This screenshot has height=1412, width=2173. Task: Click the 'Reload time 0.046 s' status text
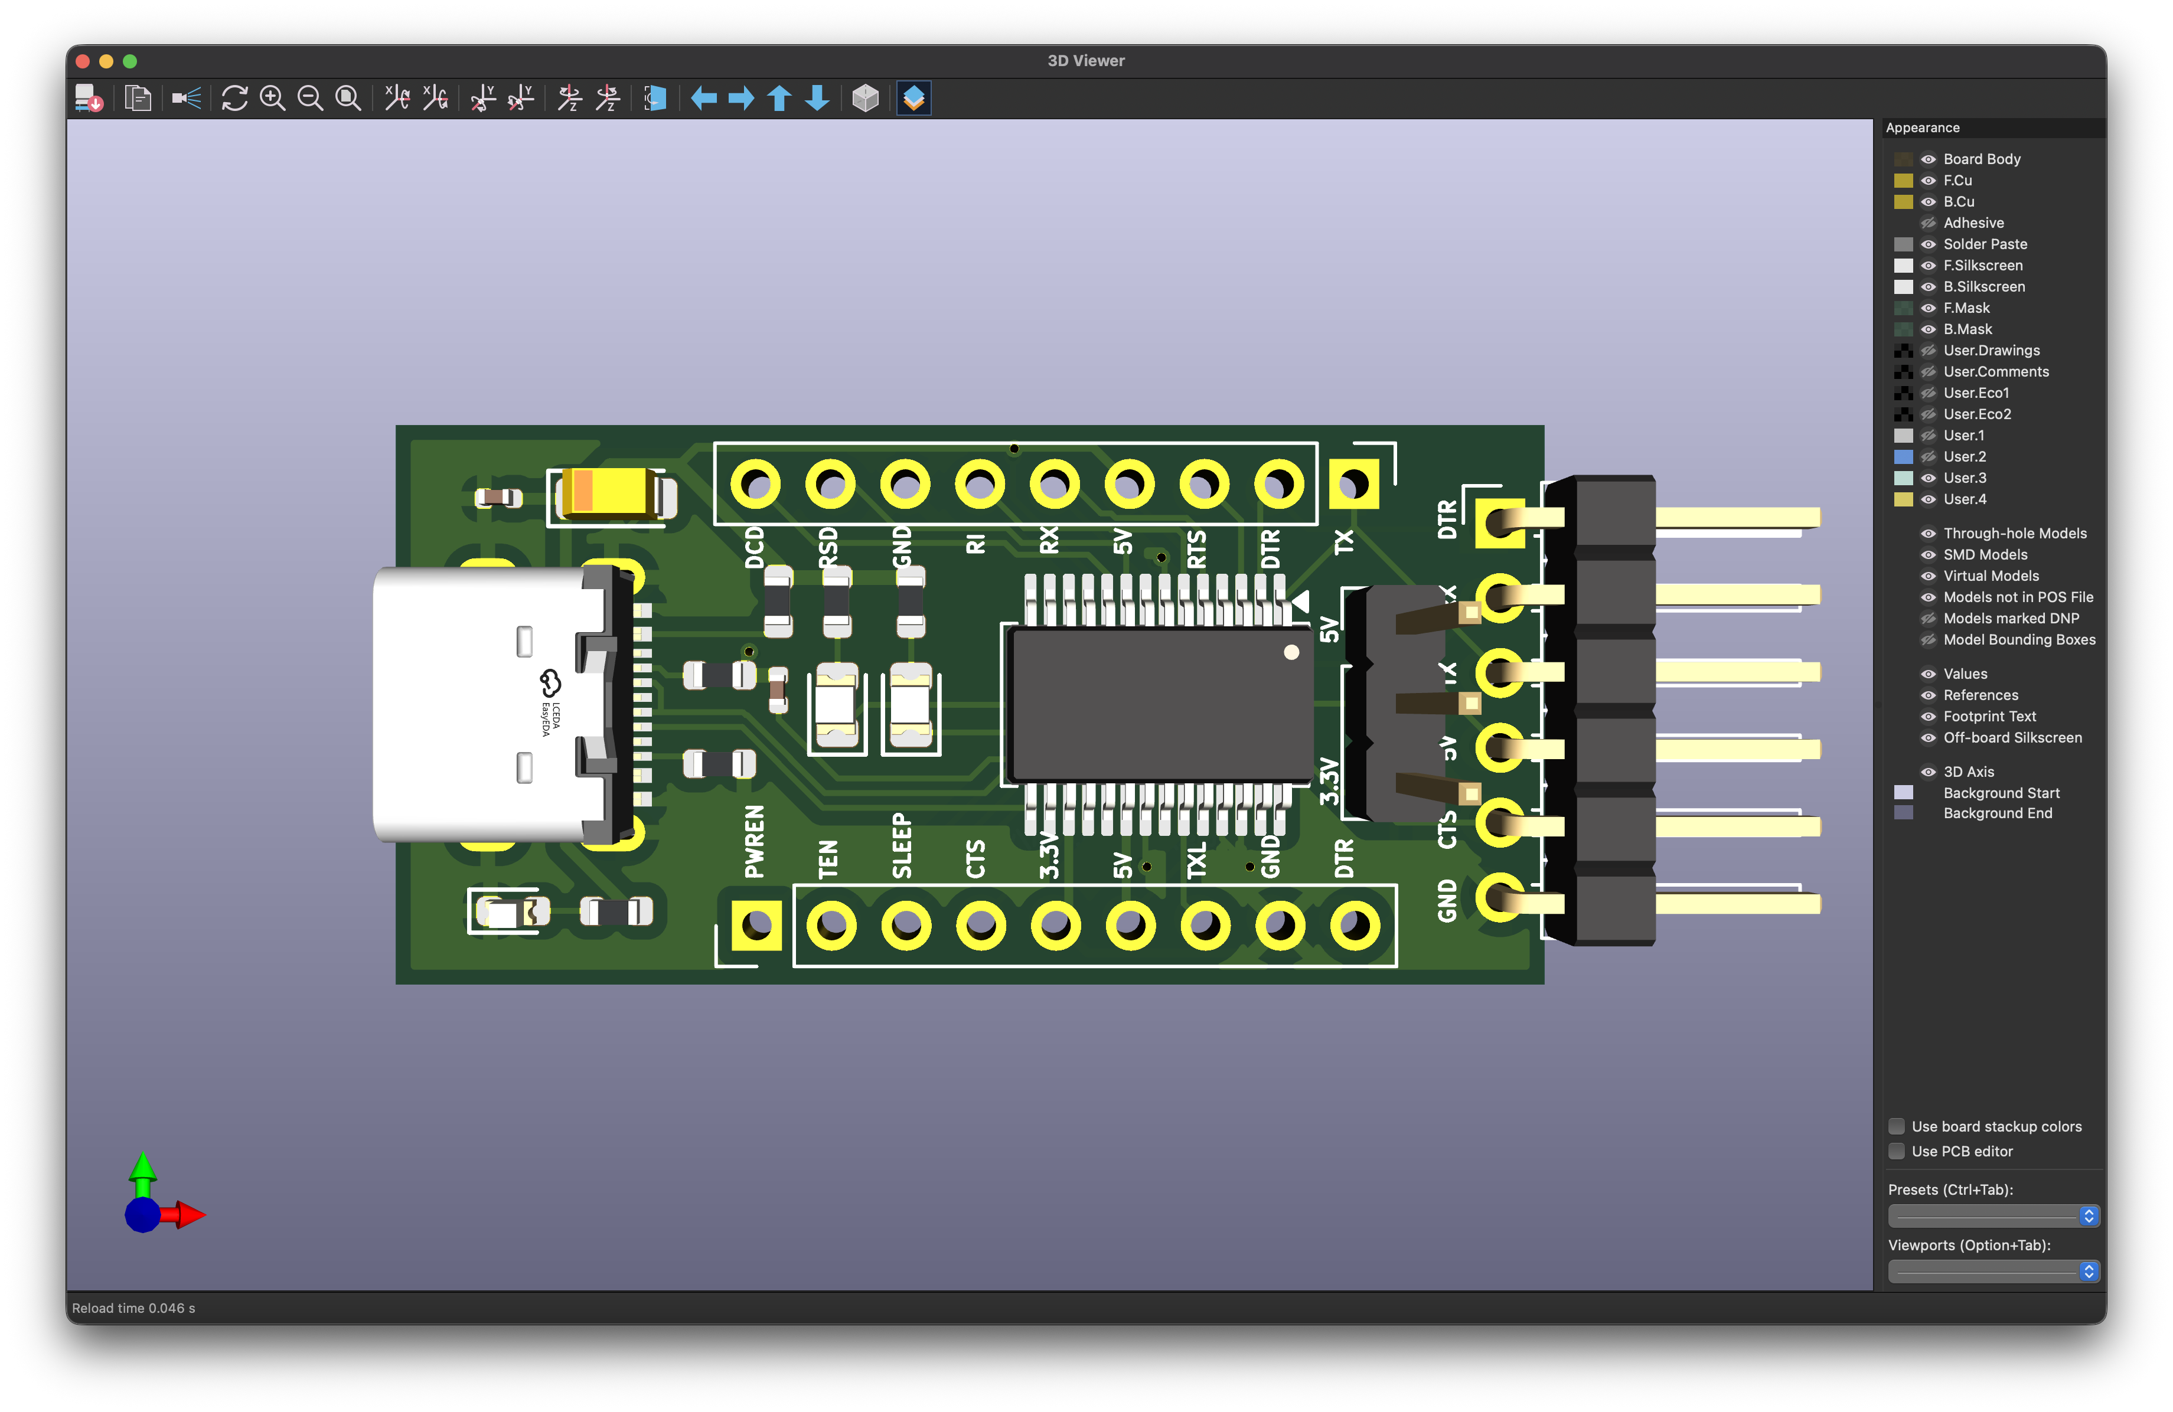click(x=133, y=1308)
